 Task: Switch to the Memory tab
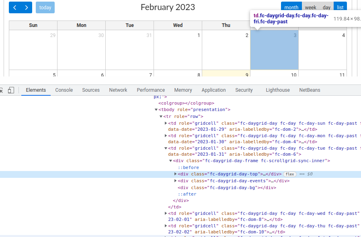coord(183,90)
